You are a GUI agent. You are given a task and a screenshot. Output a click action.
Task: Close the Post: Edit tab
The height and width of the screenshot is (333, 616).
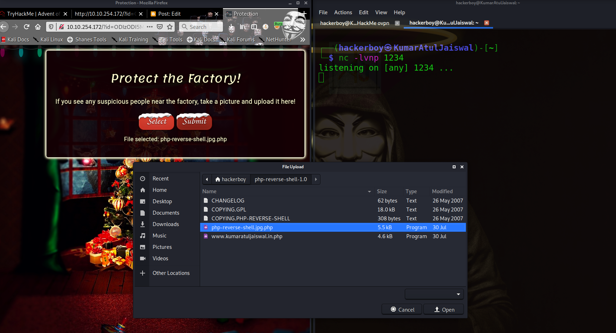pyautogui.click(x=217, y=14)
